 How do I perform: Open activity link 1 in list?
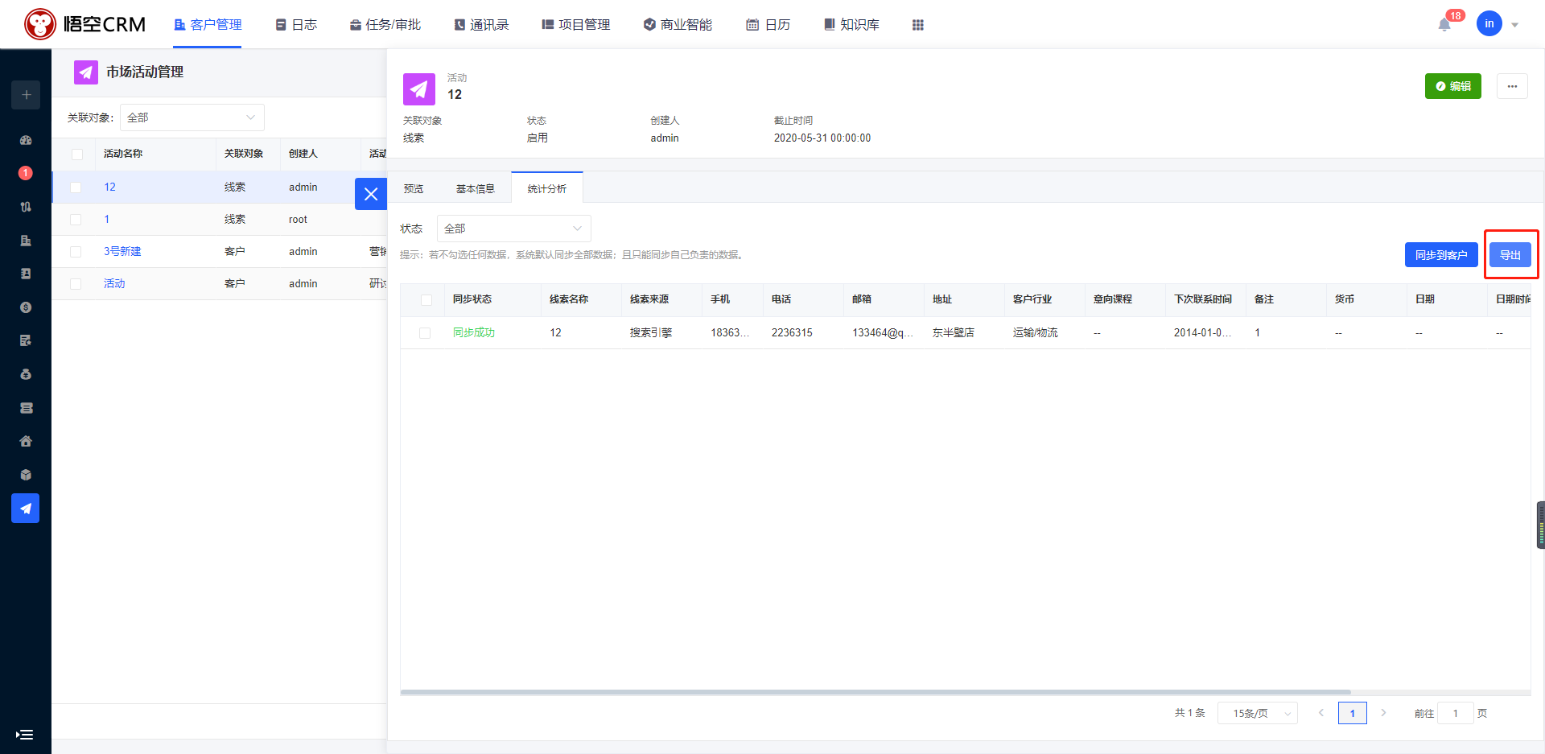point(106,219)
